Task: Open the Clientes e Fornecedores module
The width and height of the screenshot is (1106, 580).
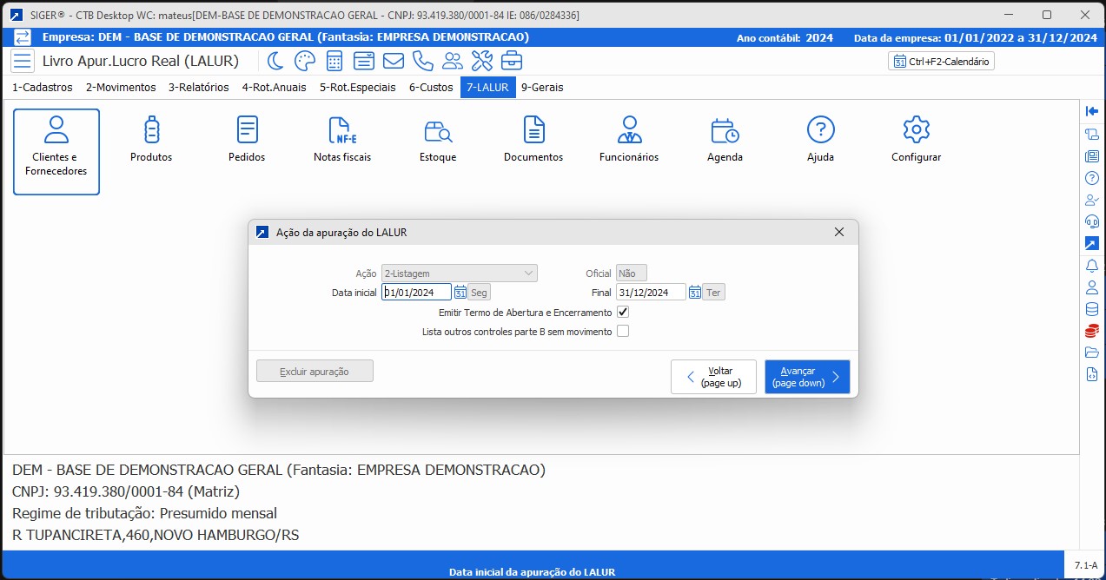Action: (56, 151)
